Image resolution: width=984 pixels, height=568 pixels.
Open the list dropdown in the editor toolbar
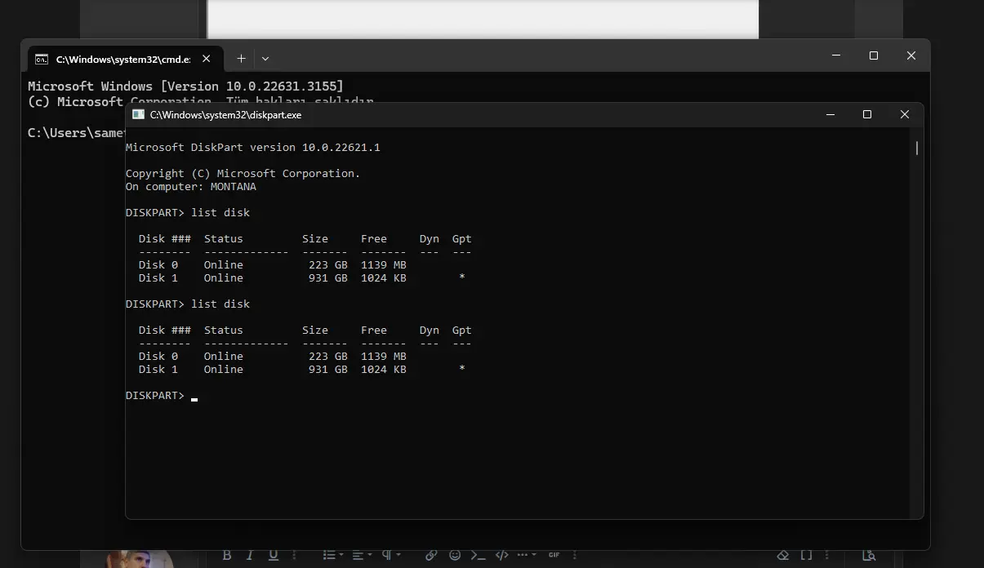click(333, 555)
